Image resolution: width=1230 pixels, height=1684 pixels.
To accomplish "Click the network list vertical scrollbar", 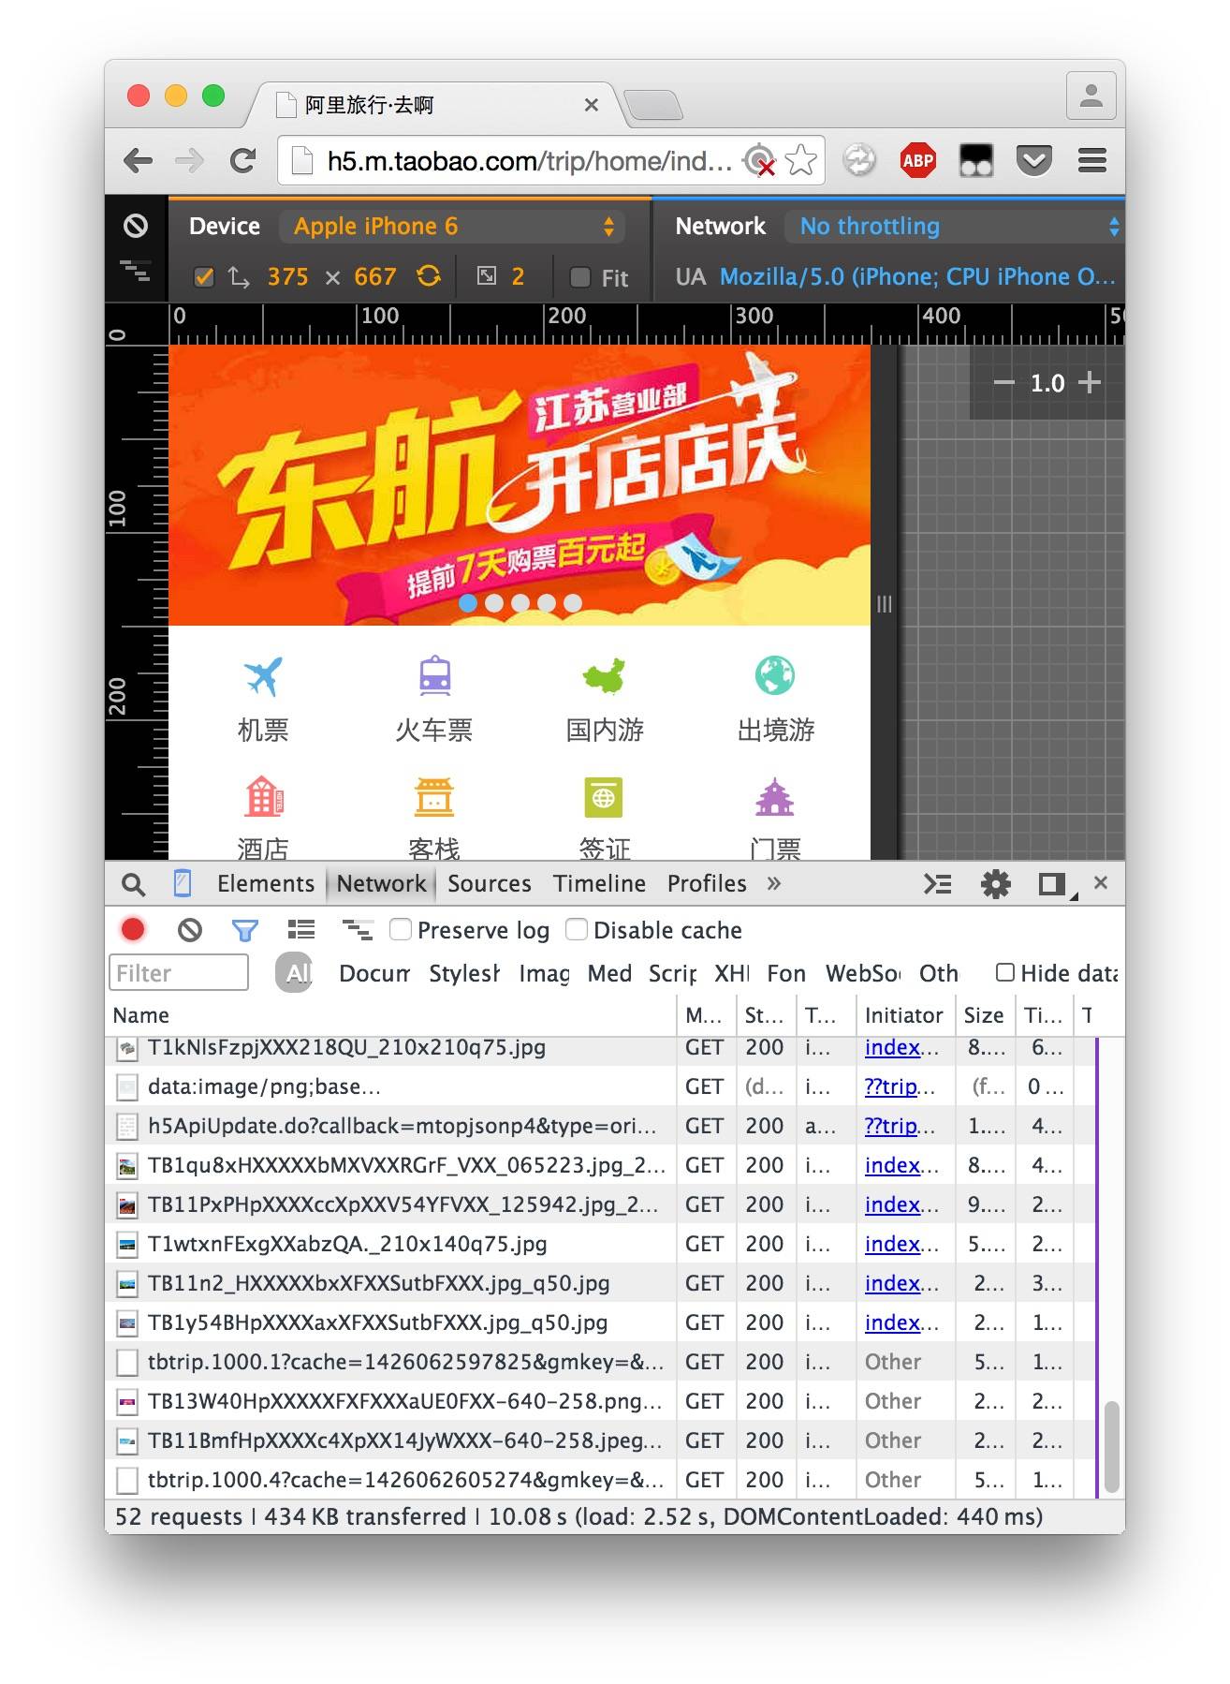I will pyautogui.click(x=1111, y=1445).
